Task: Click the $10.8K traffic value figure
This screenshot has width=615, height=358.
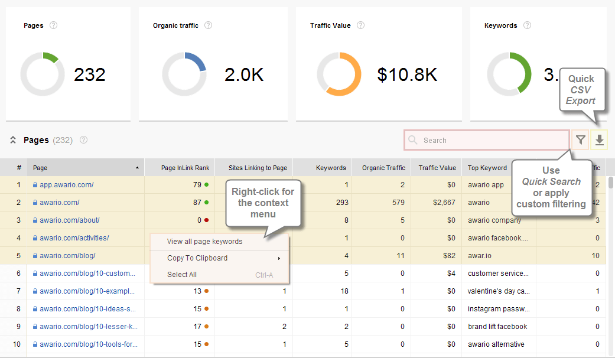Action: point(407,74)
